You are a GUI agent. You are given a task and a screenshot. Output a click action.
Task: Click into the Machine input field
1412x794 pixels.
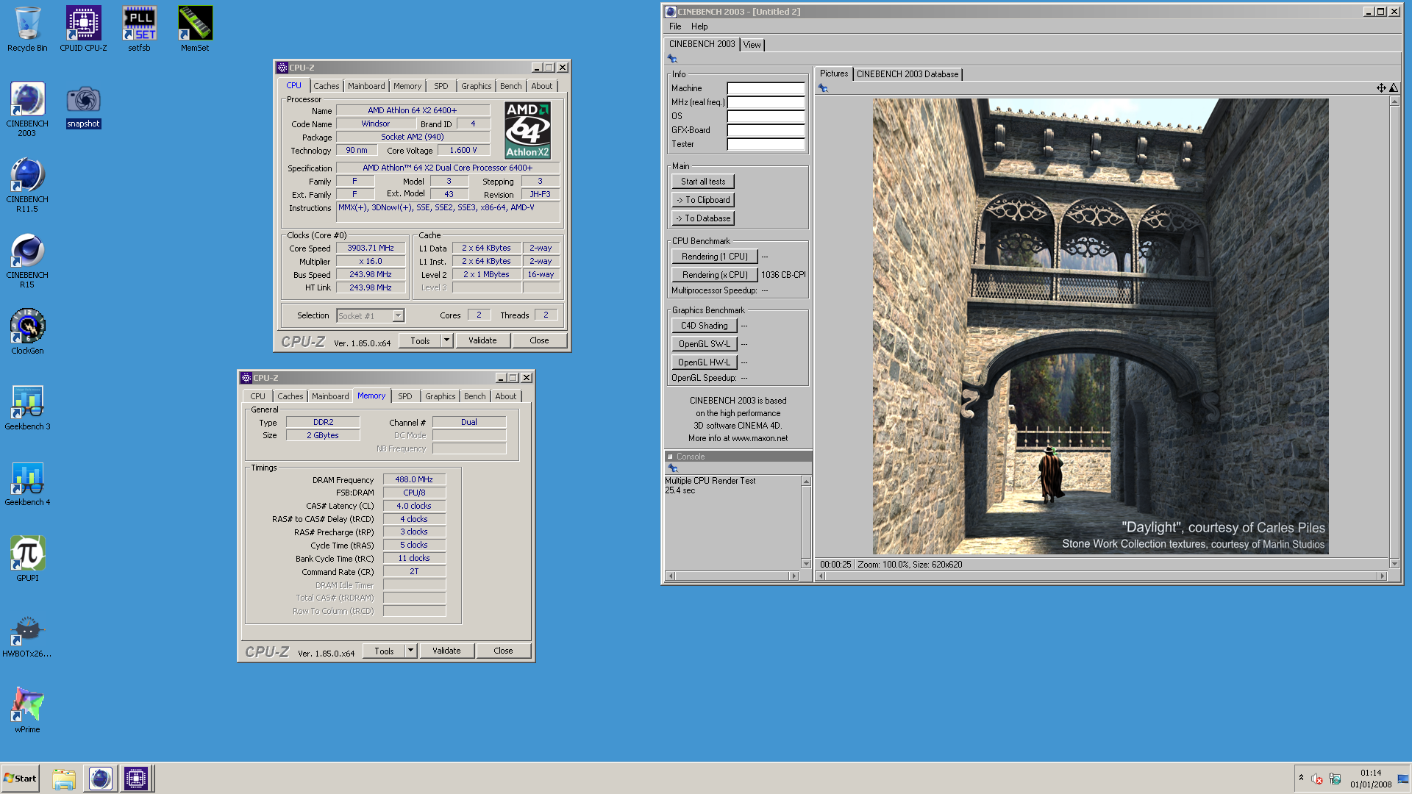pos(766,88)
